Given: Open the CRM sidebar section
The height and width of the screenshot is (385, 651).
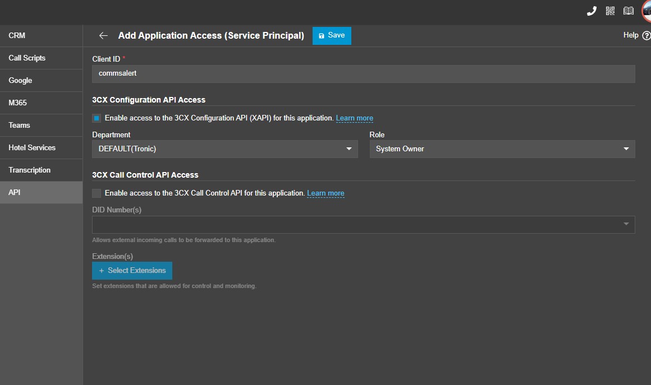Looking at the screenshot, I should tap(41, 36).
